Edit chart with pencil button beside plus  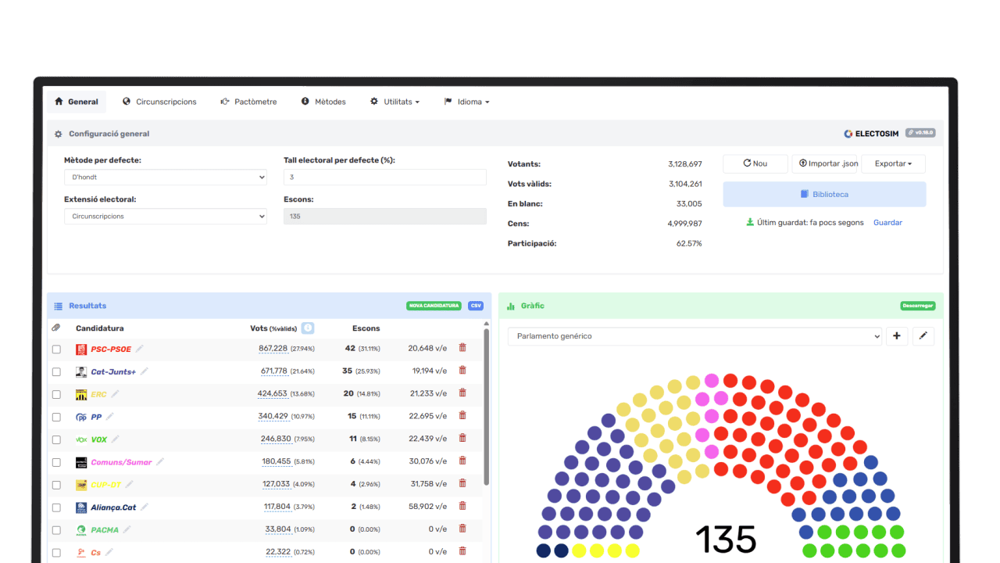click(923, 336)
